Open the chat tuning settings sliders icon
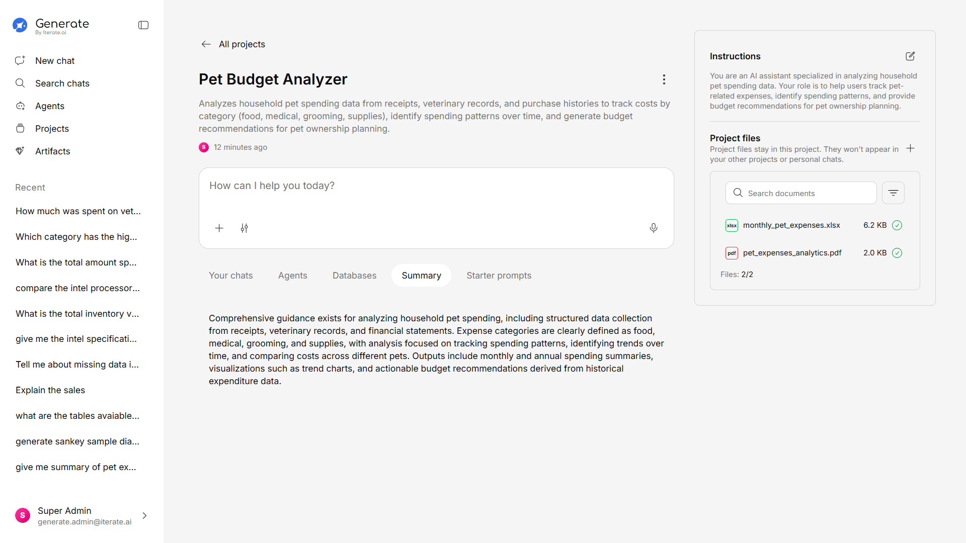 [244, 228]
